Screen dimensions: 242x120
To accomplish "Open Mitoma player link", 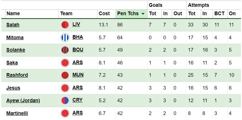I will click(15, 37).
